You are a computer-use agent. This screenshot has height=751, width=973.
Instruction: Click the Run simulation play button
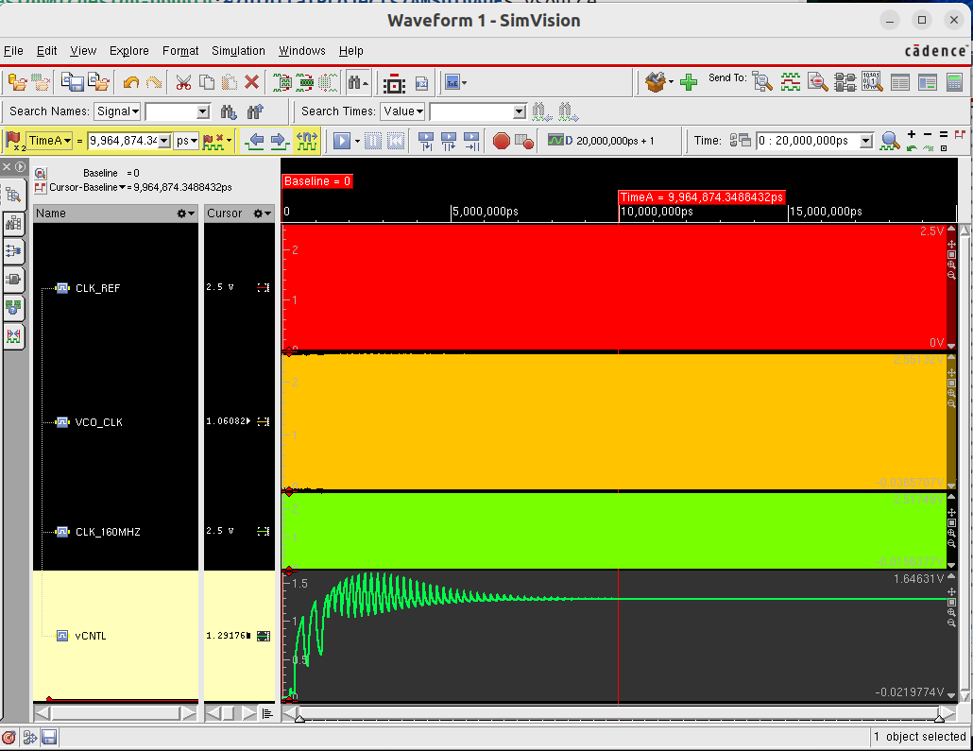point(341,141)
